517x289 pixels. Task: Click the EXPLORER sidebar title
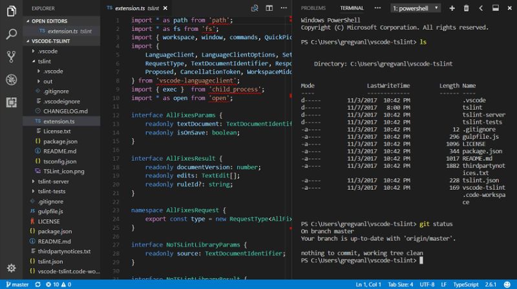[43, 8]
